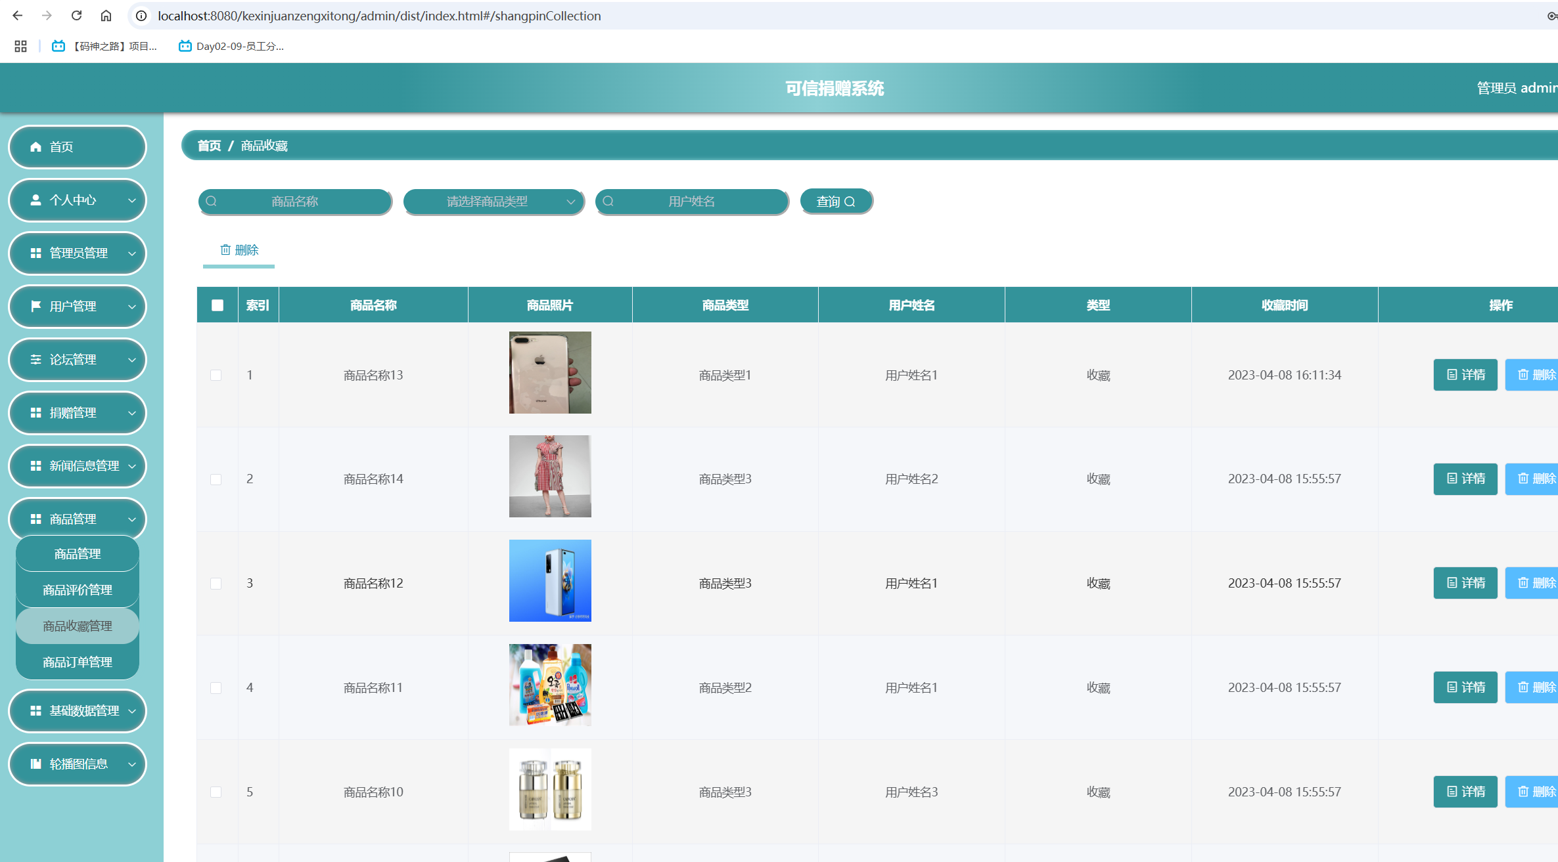The width and height of the screenshot is (1558, 862).
Task: Click the 商品名称 column header
Action: click(x=373, y=305)
